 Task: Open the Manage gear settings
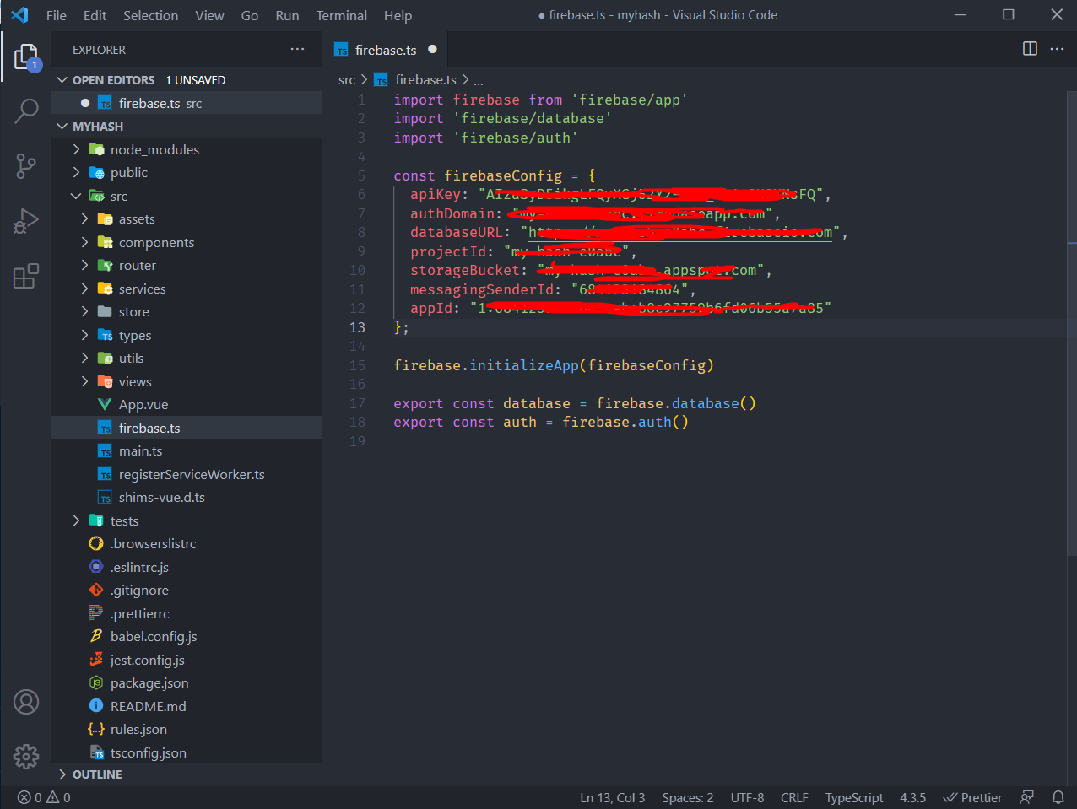click(x=26, y=757)
